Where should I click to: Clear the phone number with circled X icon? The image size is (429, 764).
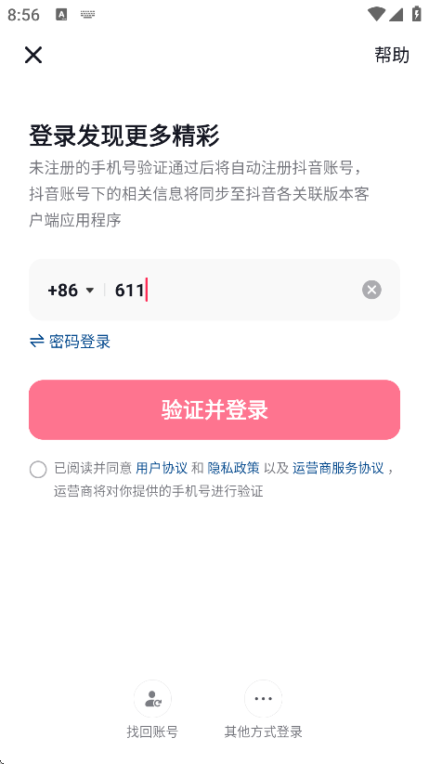[371, 290]
